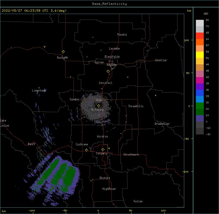Click the Didsbury city label
The image size is (219, 214).
[x=97, y=110]
